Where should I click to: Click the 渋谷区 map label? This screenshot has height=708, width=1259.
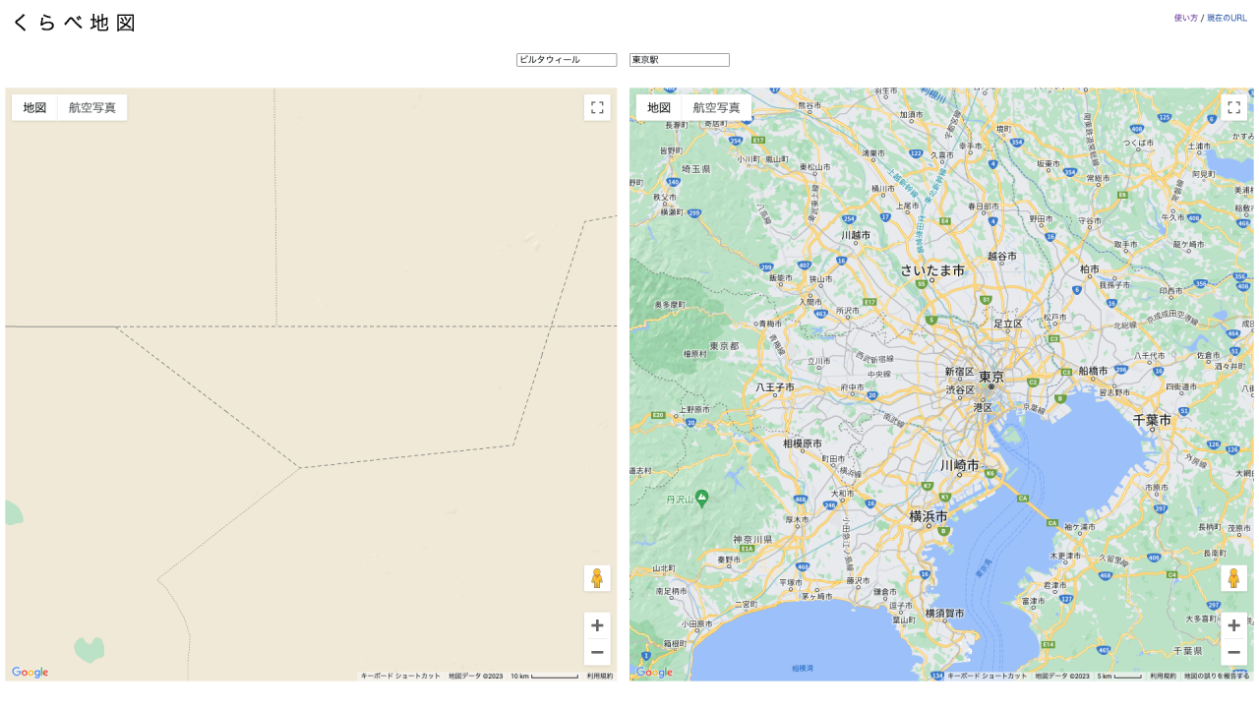[x=960, y=389]
